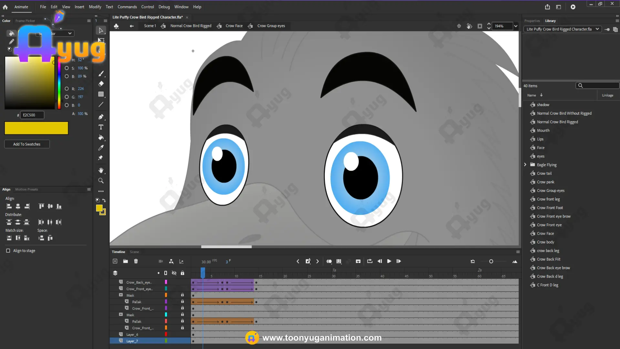Delete layer using the trash icon
The image size is (620, 349).
[x=136, y=261]
